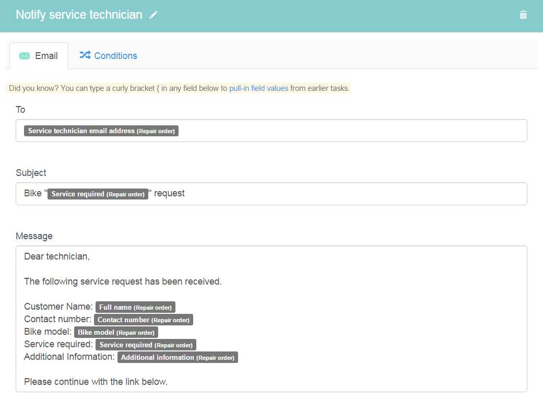This screenshot has height=411, width=543.
Task: Click the Dear technician line in the Message
Action: pyautogui.click(x=57, y=256)
